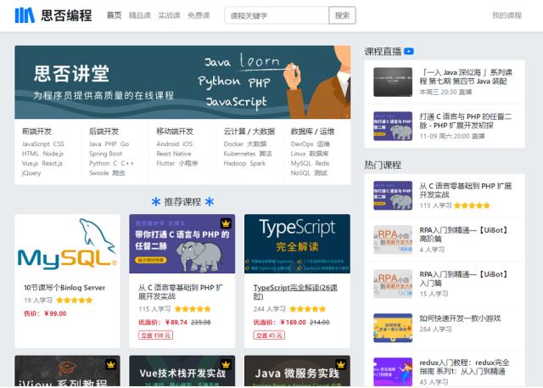Focus the 课程关键字 search input field
Image resolution: width=543 pixels, height=388 pixels.
[x=275, y=15]
